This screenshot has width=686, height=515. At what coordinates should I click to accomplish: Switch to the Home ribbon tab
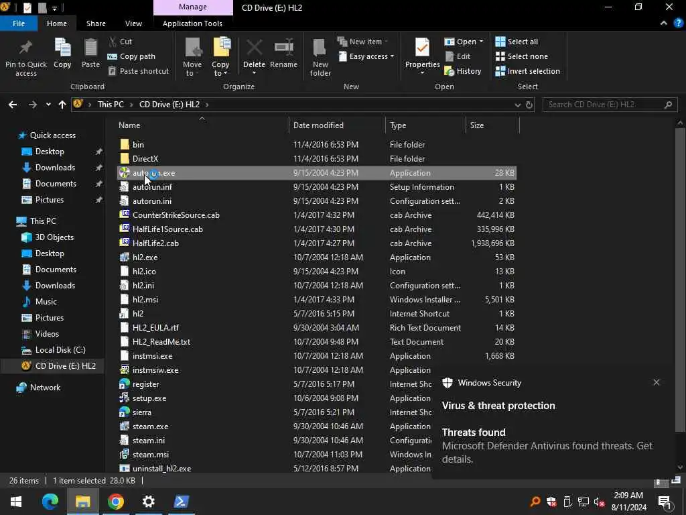pyautogui.click(x=57, y=23)
